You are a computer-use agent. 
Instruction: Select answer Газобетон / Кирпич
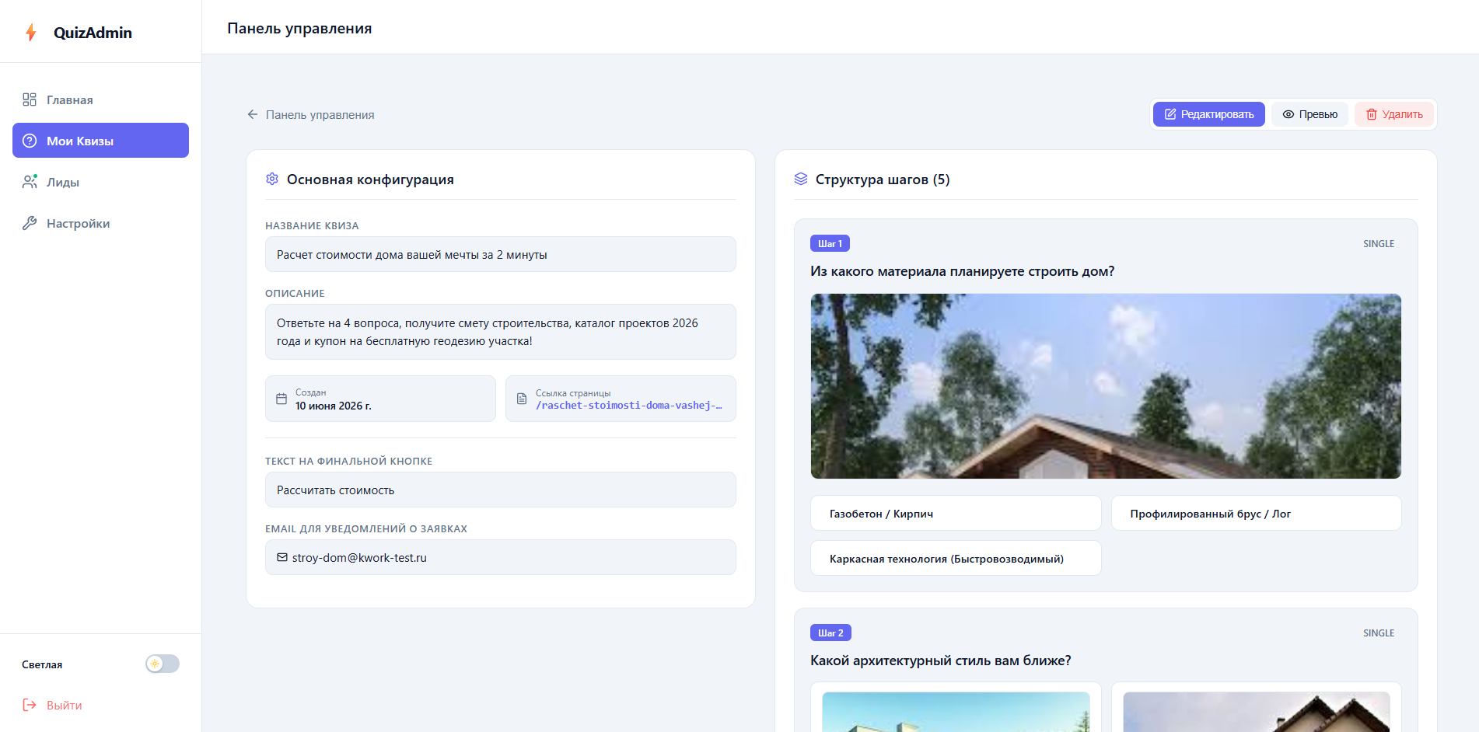tap(956, 513)
